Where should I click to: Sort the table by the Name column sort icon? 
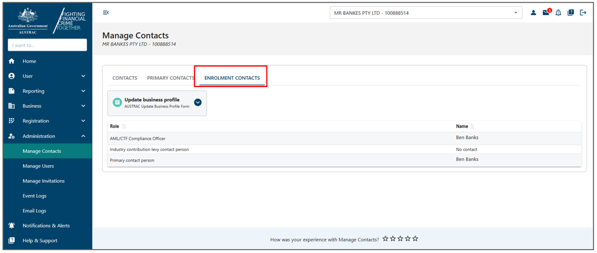pyautogui.click(x=472, y=127)
